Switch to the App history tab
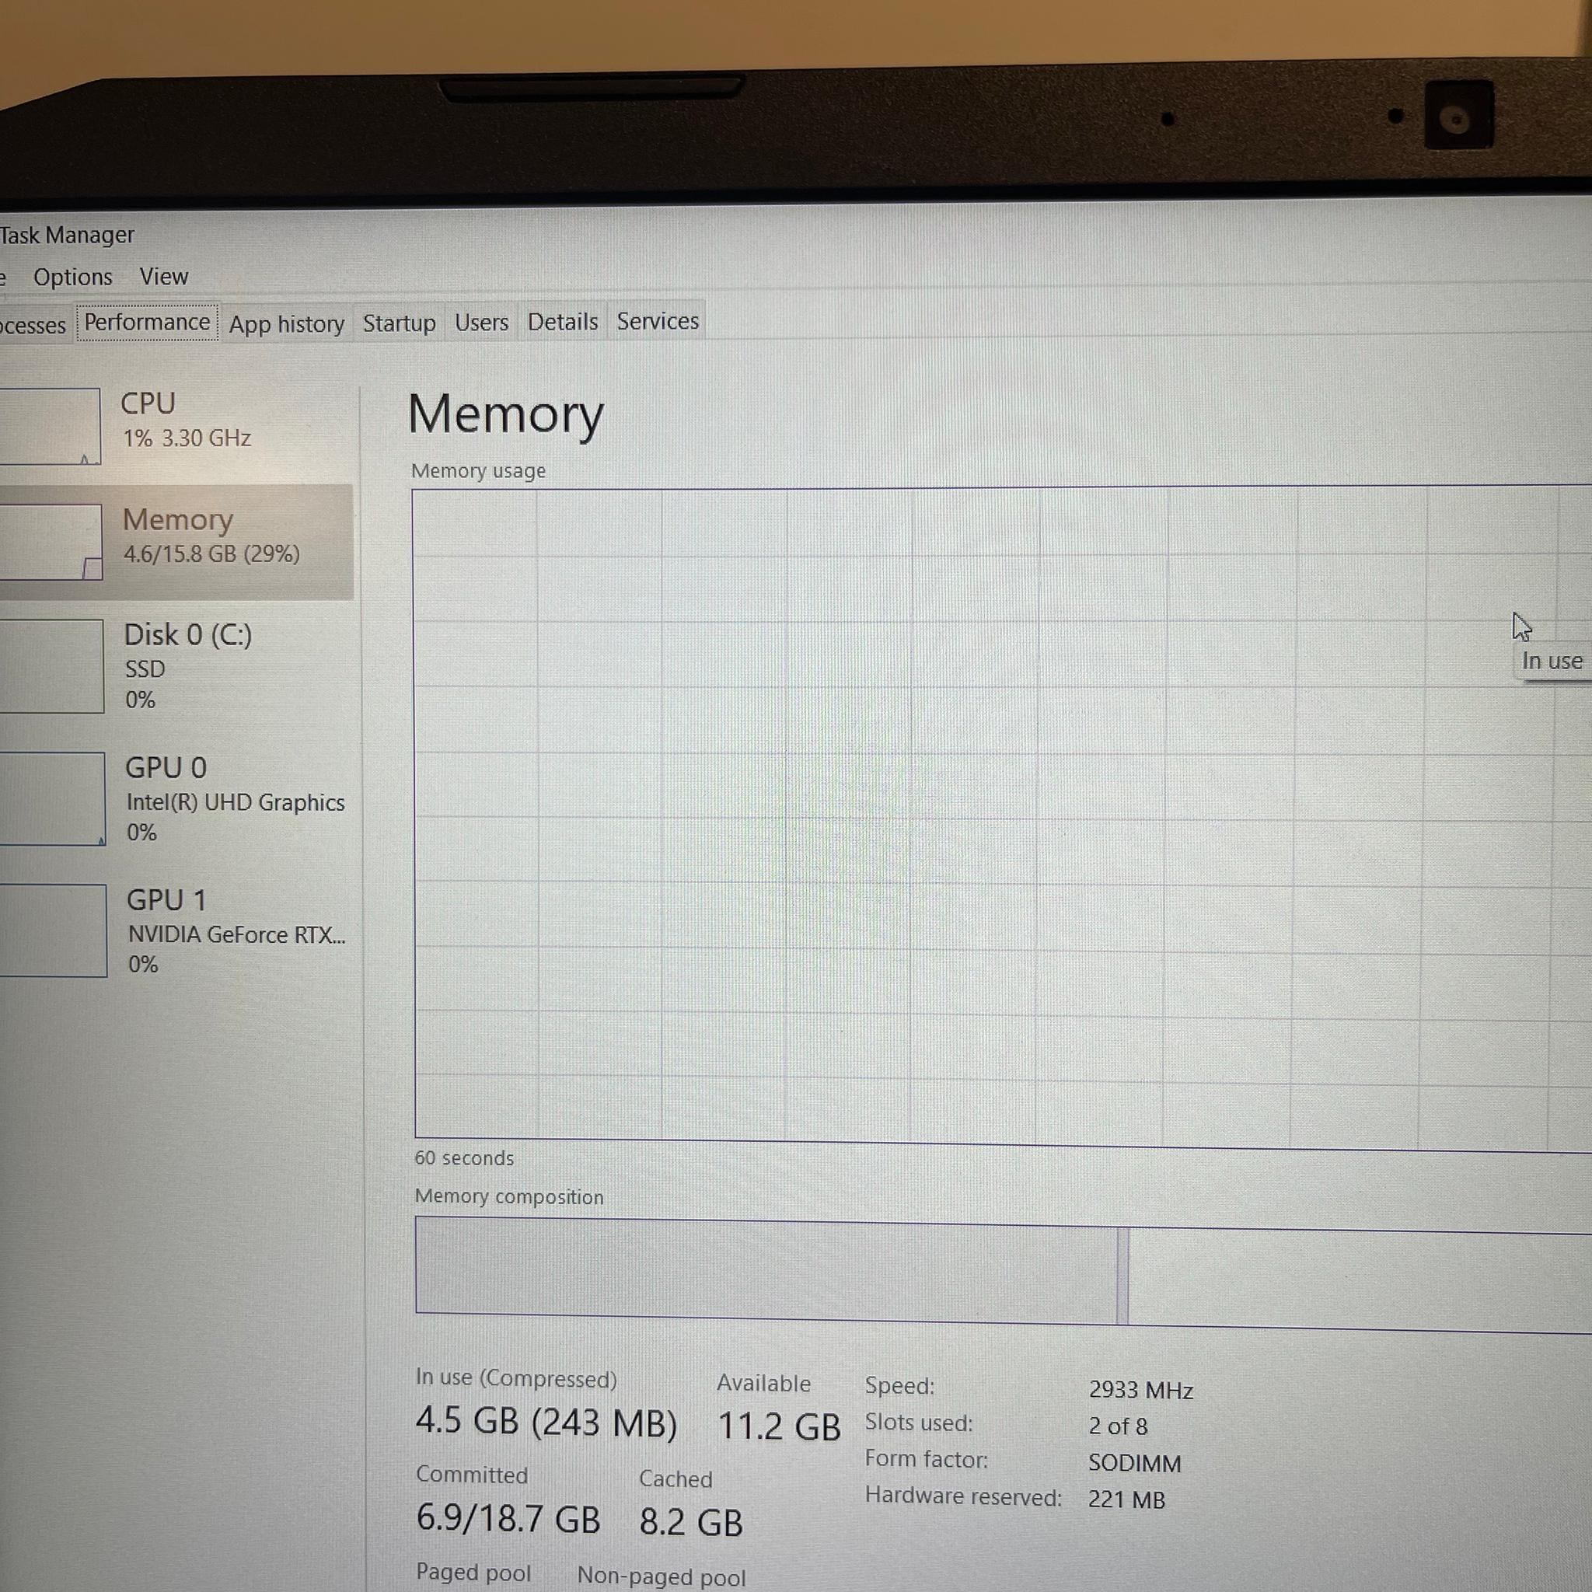 coord(287,324)
